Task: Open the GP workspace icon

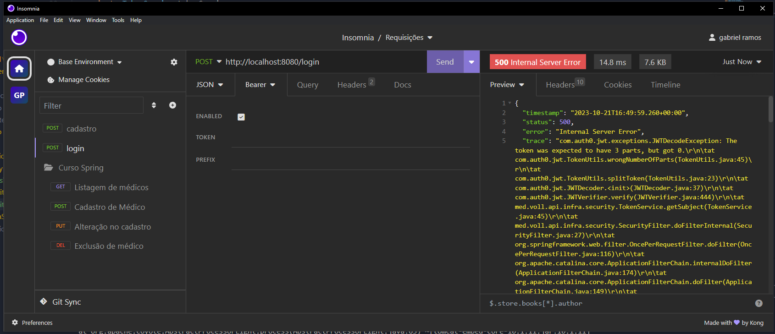Action: coord(19,95)
